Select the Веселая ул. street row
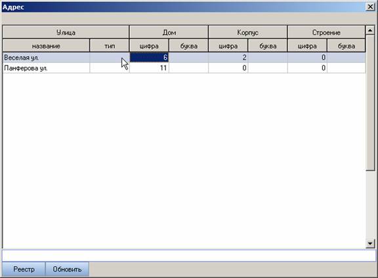 [x=184, y=58]
